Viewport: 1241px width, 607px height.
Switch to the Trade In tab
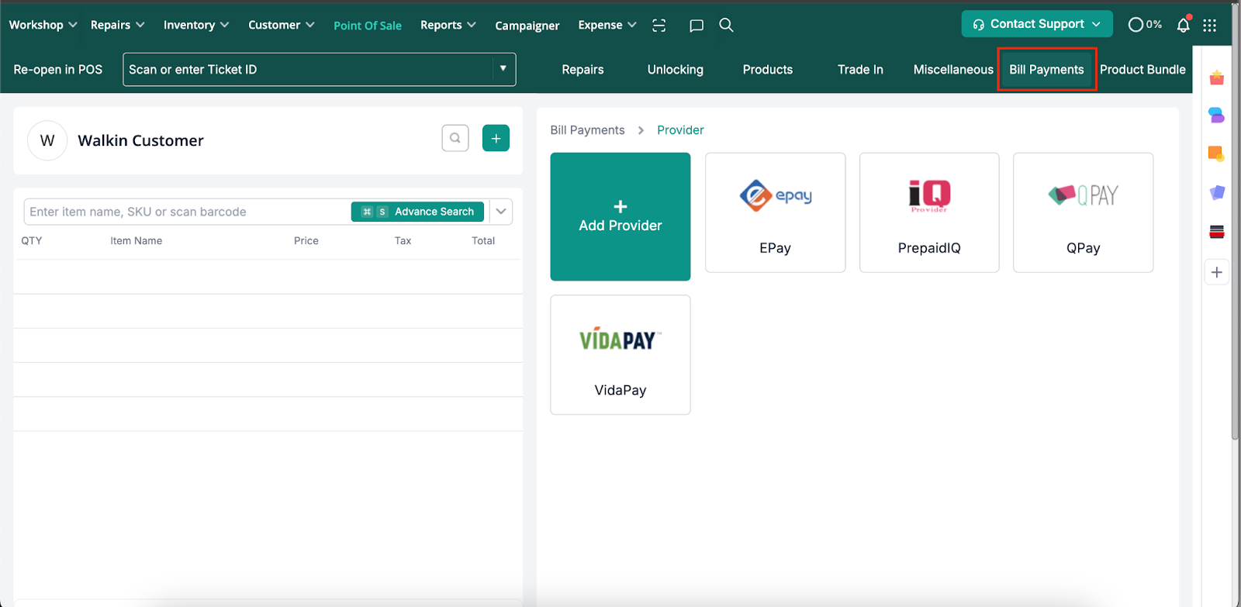pyautogui.click(x=860, y=70)
